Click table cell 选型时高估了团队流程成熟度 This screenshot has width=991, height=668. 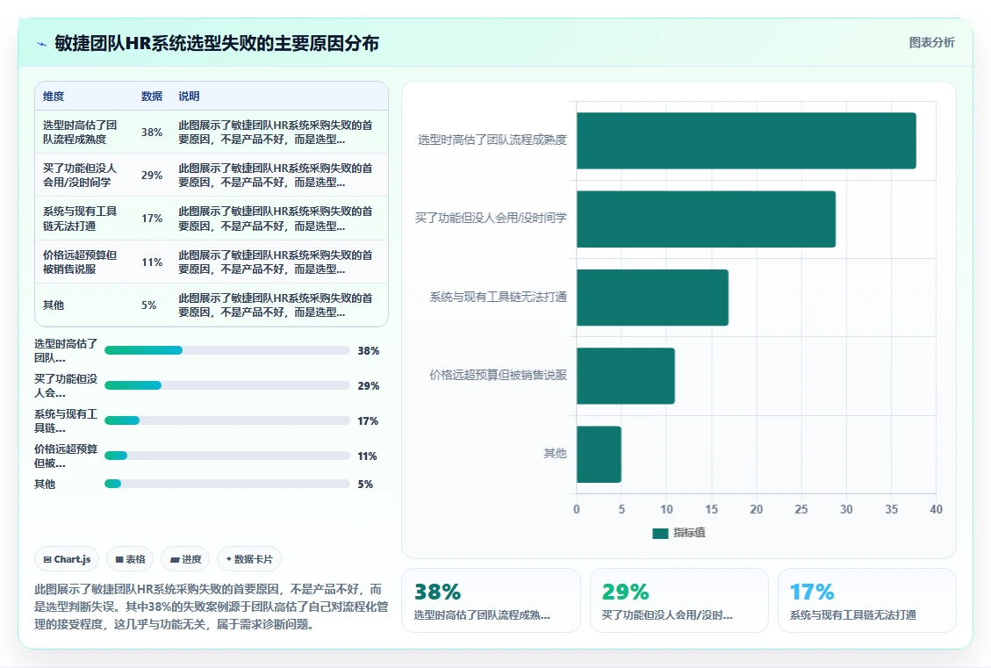[80, 132]
